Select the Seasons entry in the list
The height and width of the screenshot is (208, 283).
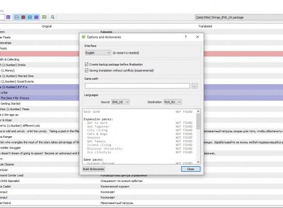point(93,137)
